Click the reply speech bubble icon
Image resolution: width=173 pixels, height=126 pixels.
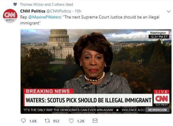[x=23, y=121]
